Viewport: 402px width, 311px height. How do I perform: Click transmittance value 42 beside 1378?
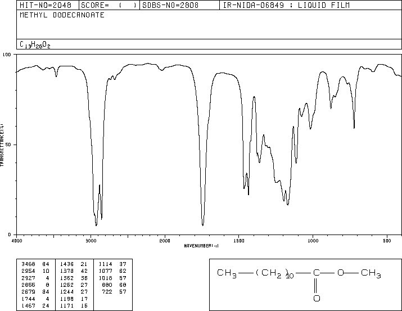click(x=84, y=271)
